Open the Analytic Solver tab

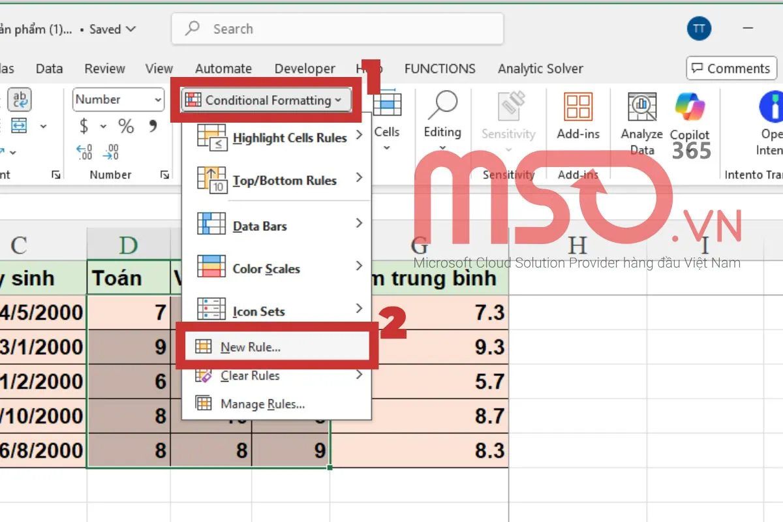pyautogui.click(x=540, y=69)
